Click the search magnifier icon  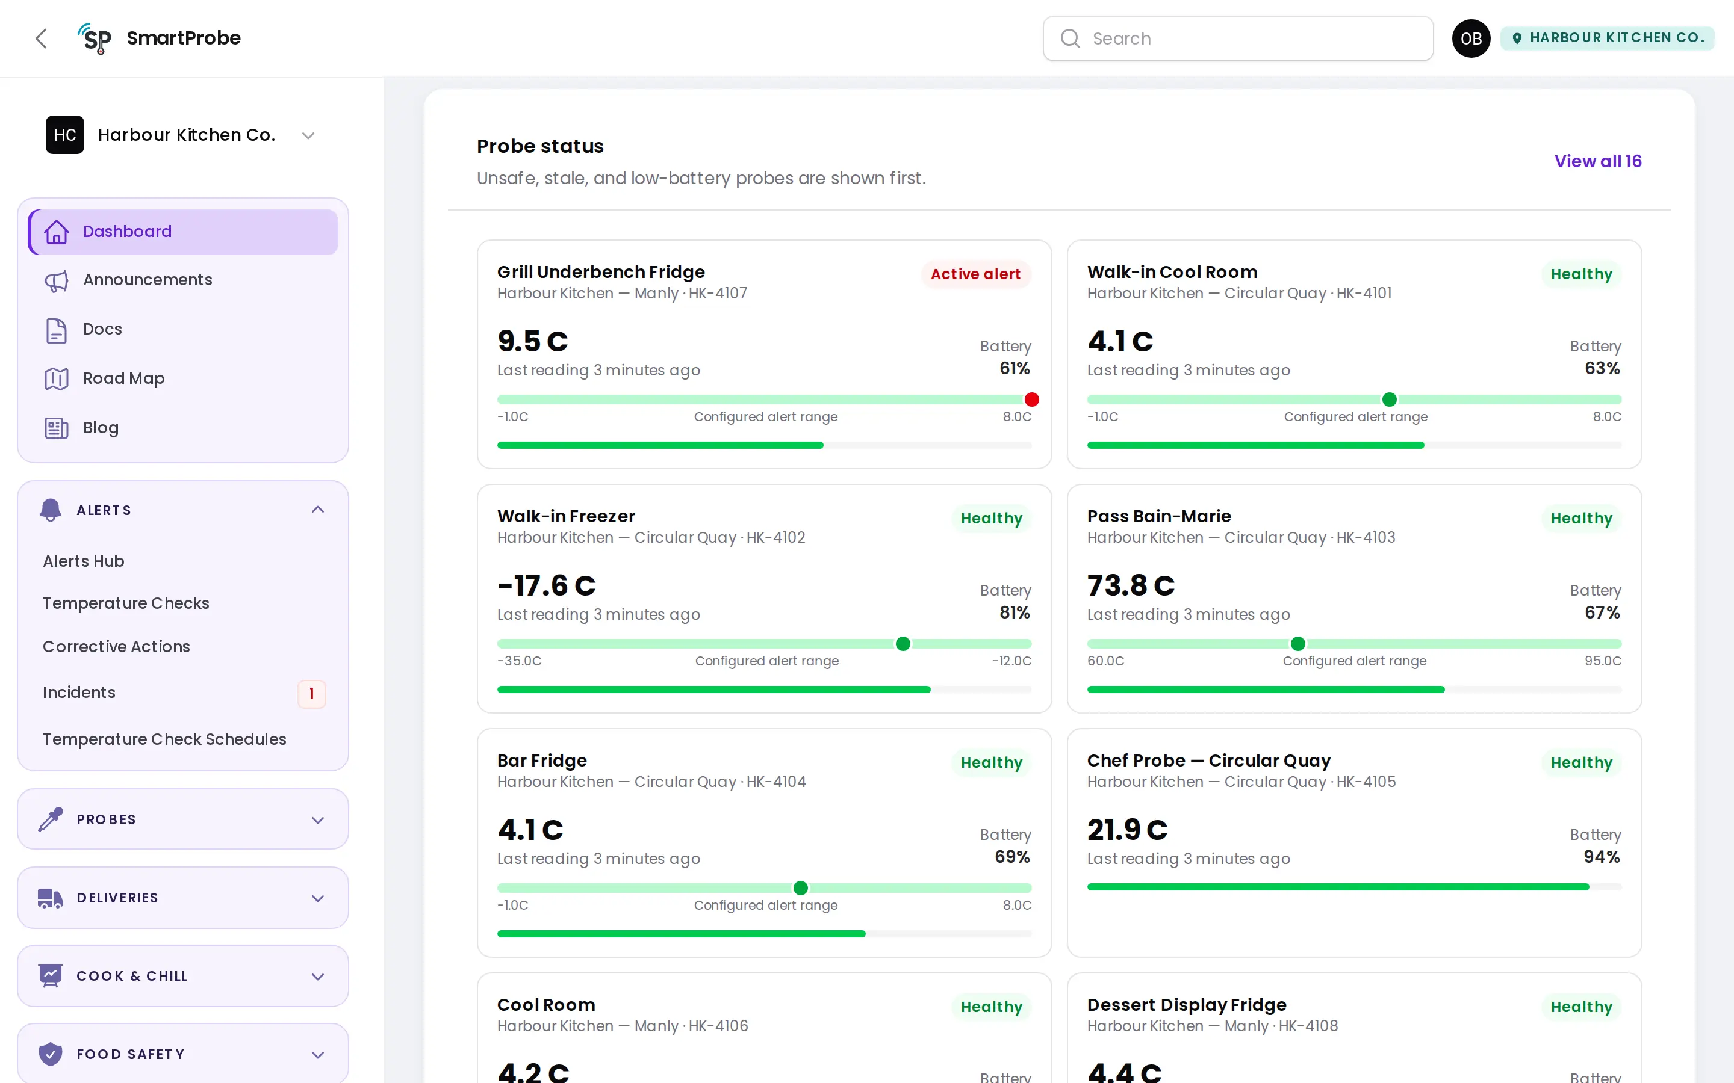[x=1070, y=39]
